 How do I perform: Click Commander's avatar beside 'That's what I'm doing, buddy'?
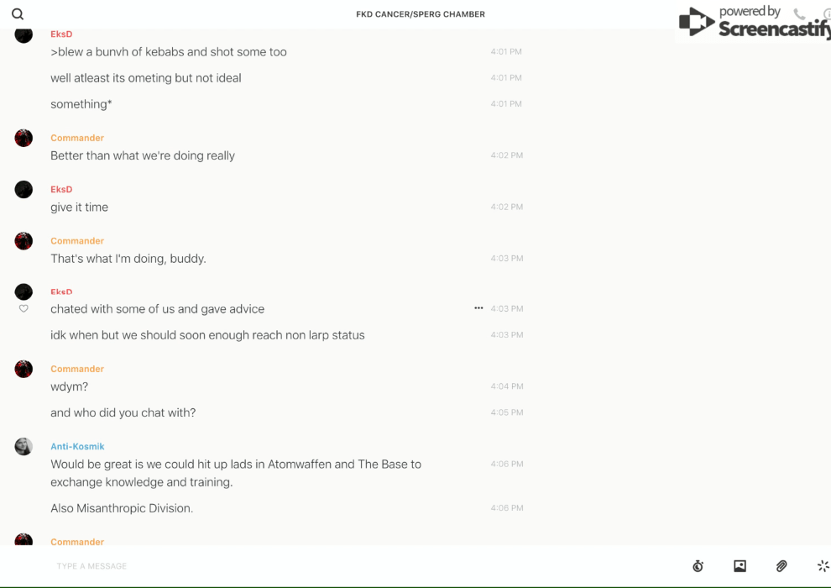tap(24, 241)
